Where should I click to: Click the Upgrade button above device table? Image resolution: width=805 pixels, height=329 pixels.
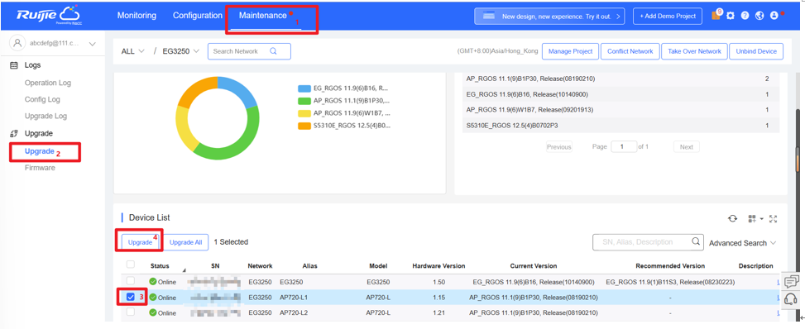pyautogui.click(x=140, y=242)
